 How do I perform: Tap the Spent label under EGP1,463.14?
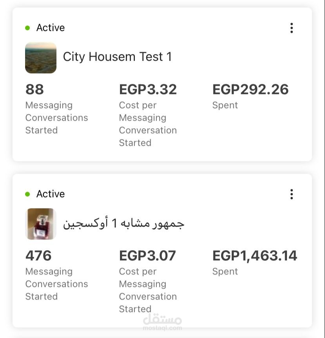tap(225, 272)
